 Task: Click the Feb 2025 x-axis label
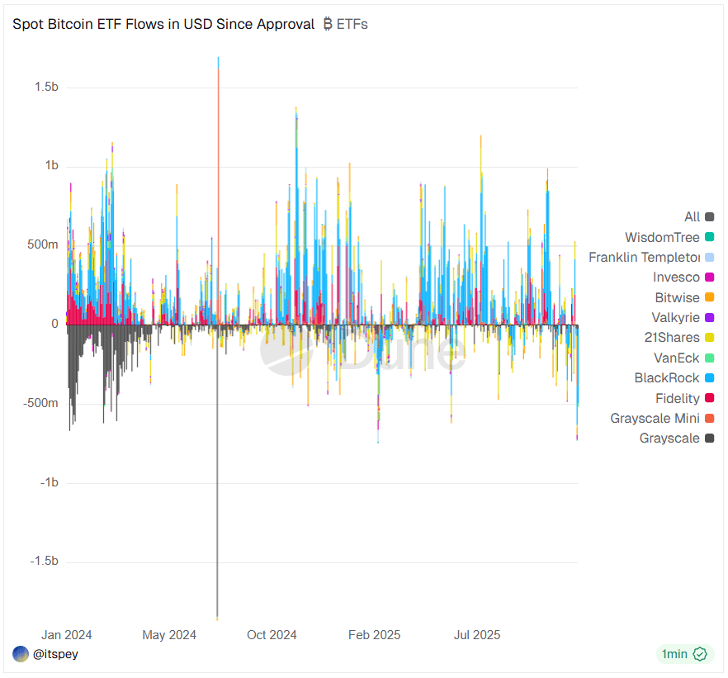tap(374, 635)
